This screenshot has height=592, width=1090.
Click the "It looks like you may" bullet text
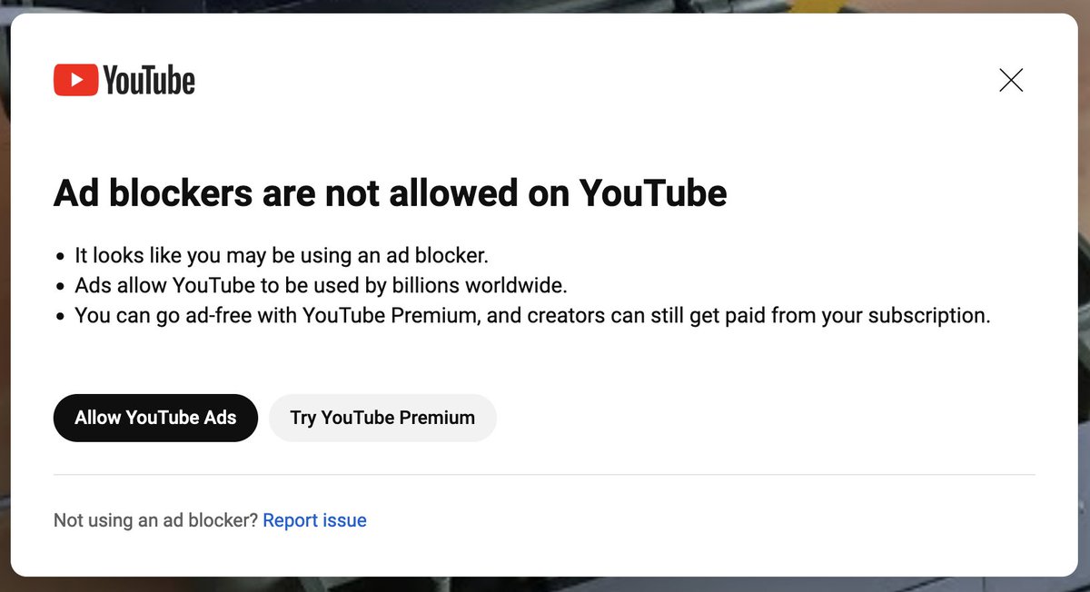[x=282, y=255]
